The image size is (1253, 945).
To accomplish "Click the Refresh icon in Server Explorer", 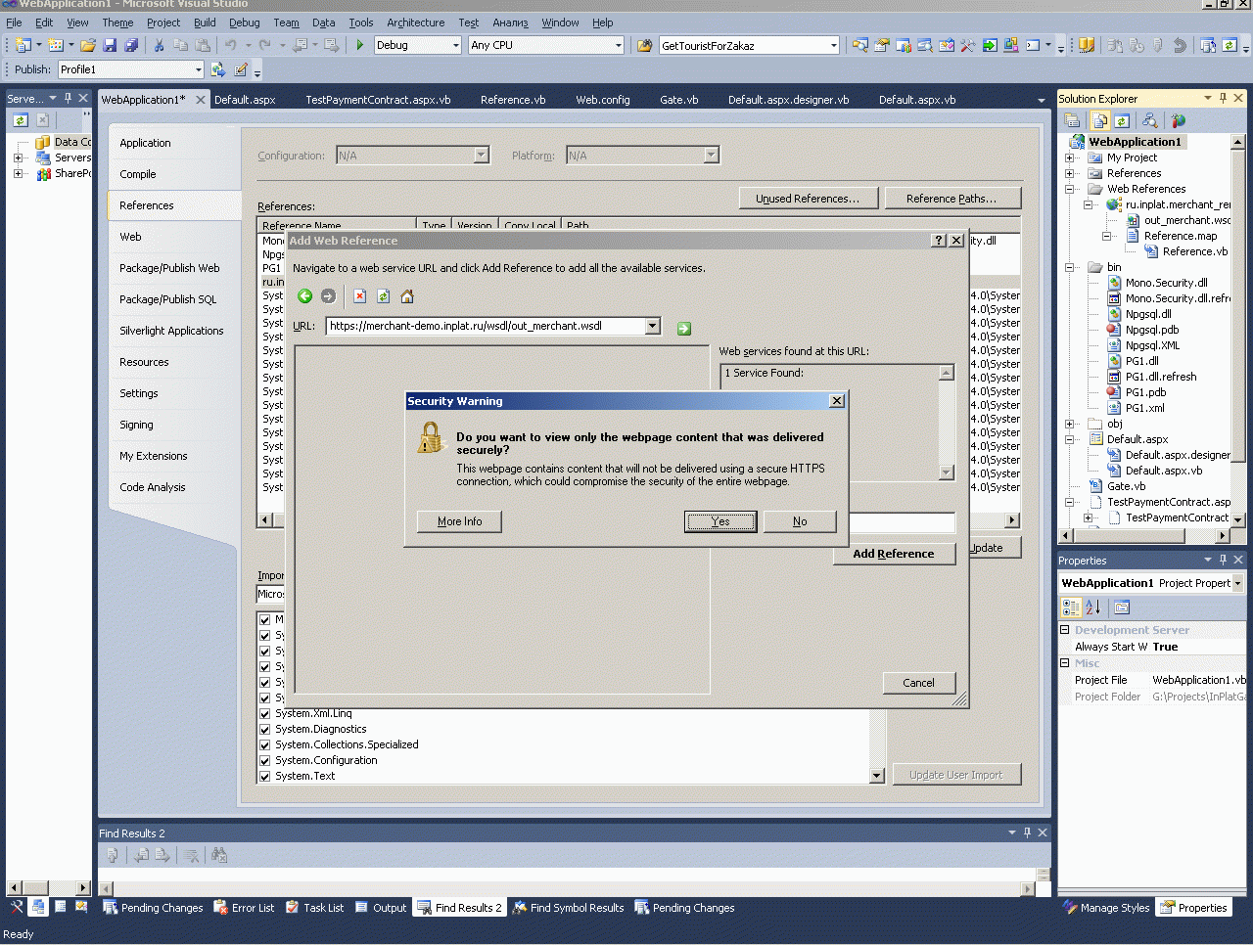I will [20, 119].
